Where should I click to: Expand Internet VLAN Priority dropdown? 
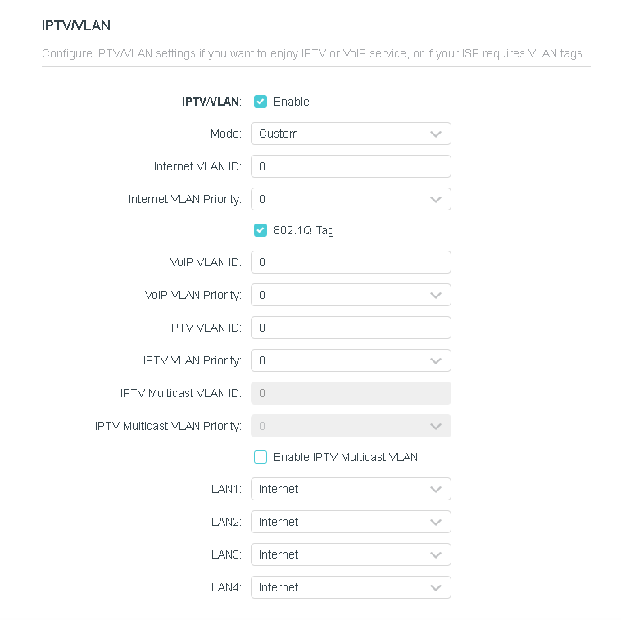pyautogui.click(x=351, y=199)
